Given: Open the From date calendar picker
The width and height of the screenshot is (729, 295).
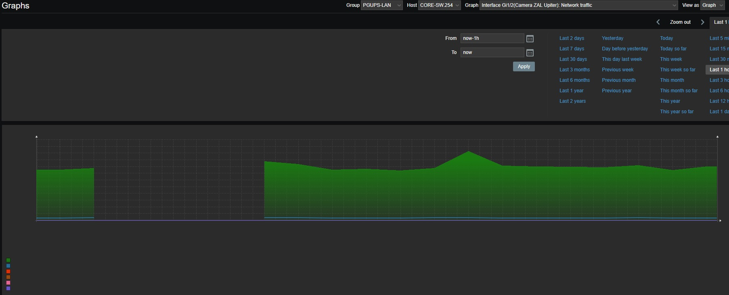Looking at the screenshot, I should pos(530,39).
